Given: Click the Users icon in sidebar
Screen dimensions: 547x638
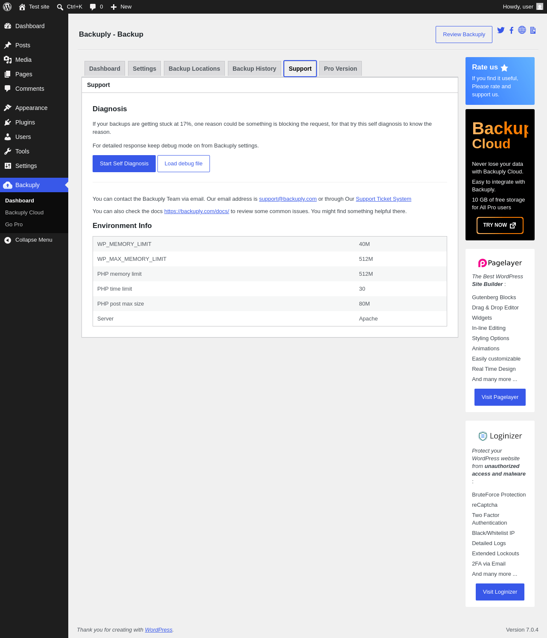Looking at the screenshot, I should (x=8, y=137).
